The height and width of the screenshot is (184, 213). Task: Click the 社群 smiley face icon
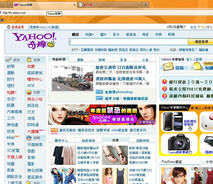click(x=29, y=92)
